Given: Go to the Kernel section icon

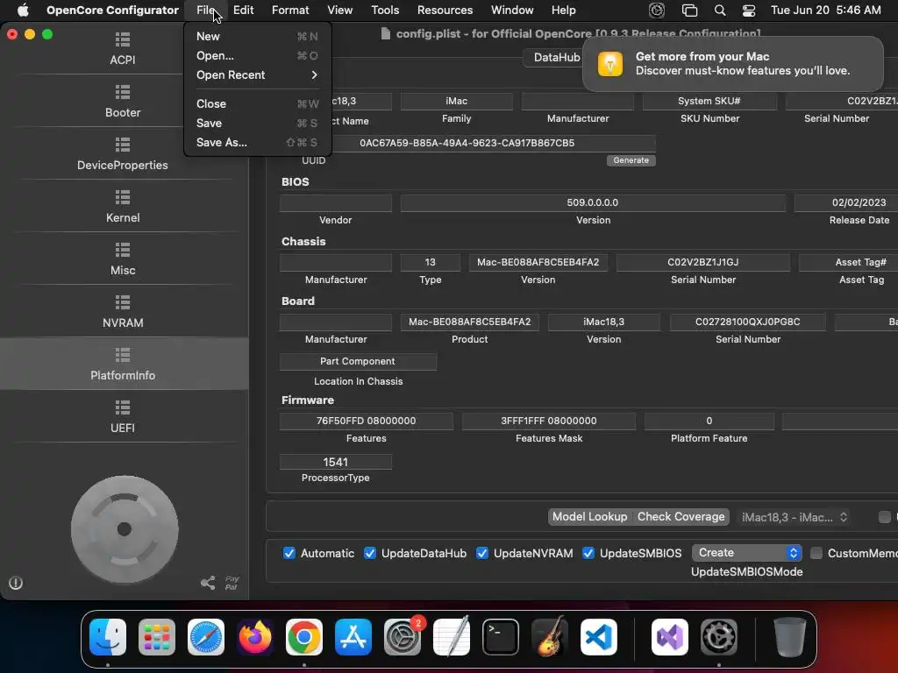Looking at the screenshot, I should coord(123,197).
